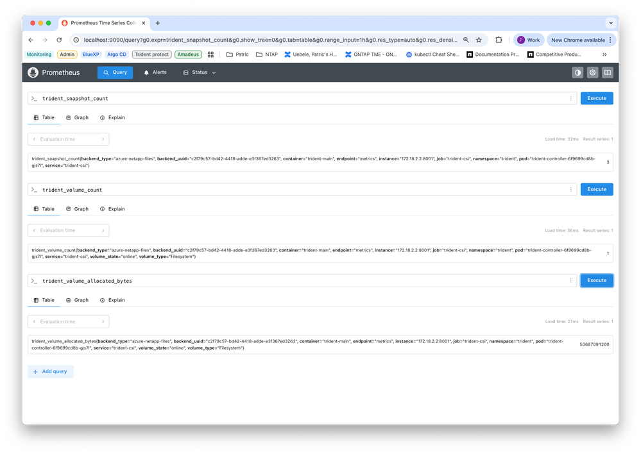The height and width of the screenshot is (454, 641).
Task: Switch to Explain tab for trident_snapshot_count
Action: pos(112,118)
